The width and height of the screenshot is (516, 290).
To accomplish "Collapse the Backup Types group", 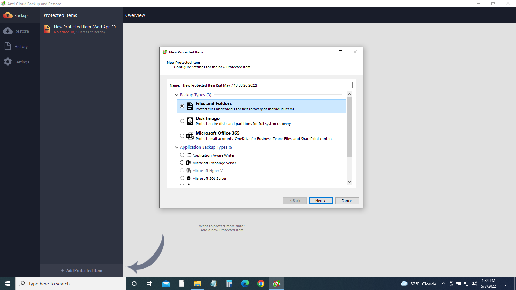I will click(177, 95).
